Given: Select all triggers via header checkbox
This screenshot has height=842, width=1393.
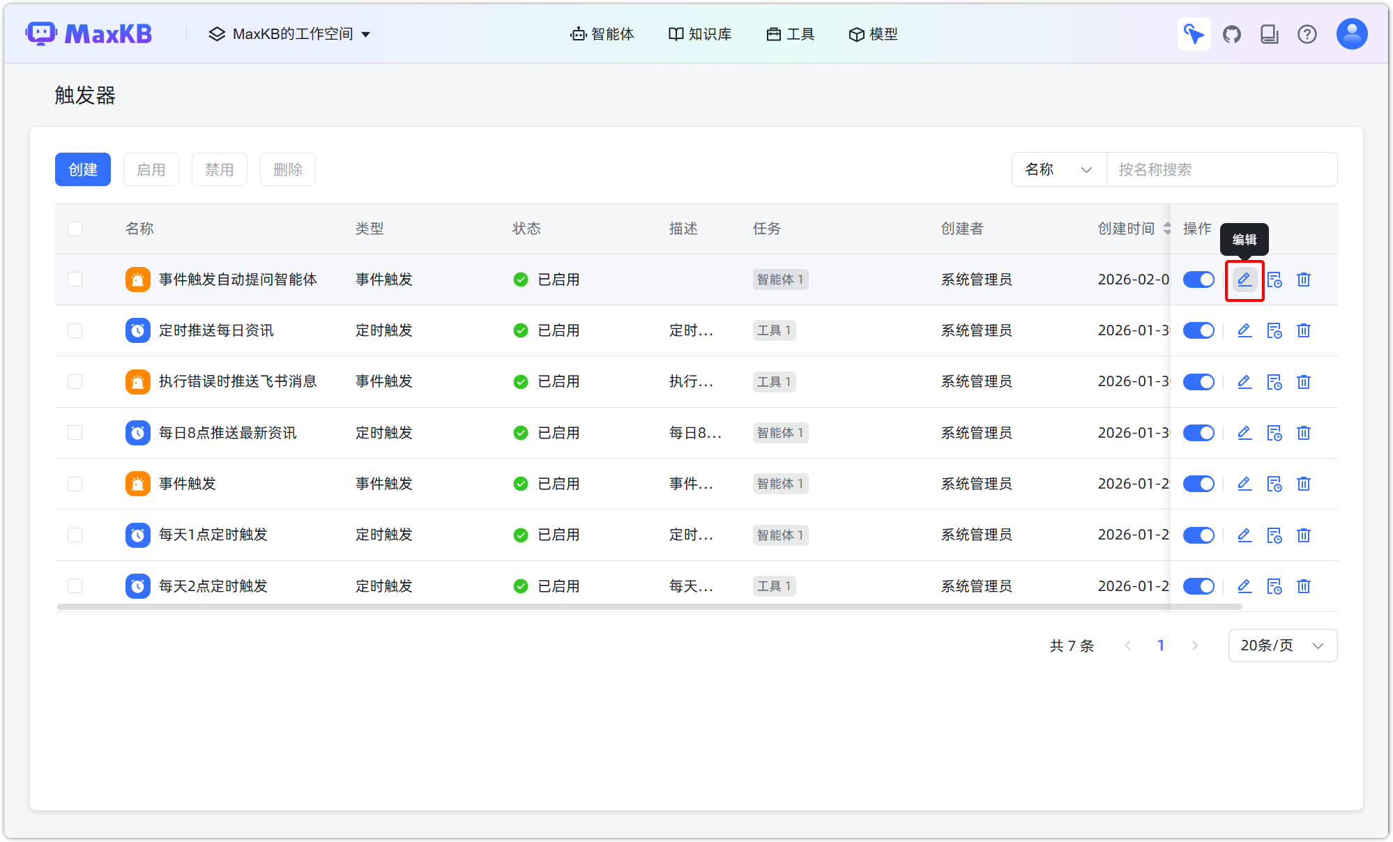Looking at the screenshot, I should coord(75,229).
